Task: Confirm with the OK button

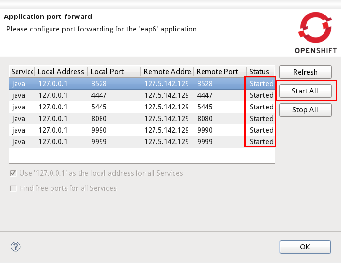Action: click(305, 247)
